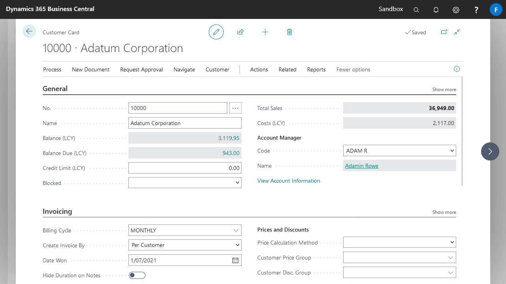Image resolution: width=506 pixels, height=284 pixels.
Task: Open the Actions menu
Action: click(x=259, y=69)
